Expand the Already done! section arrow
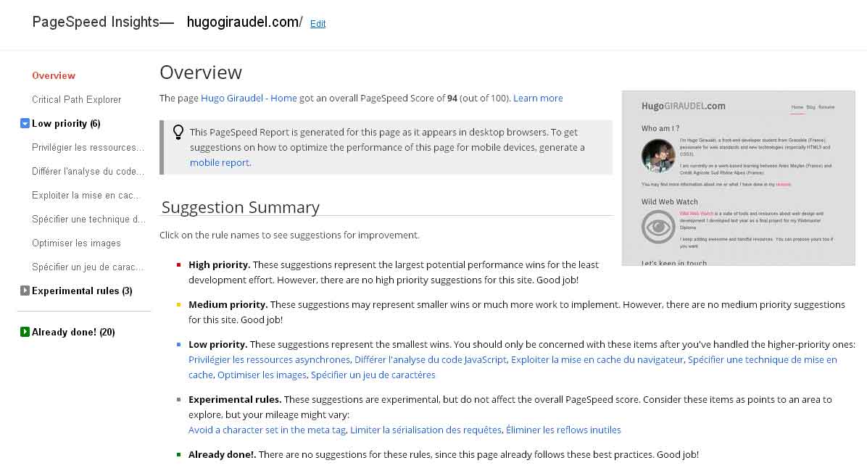 pyautogui.click(x=25, y=333)
